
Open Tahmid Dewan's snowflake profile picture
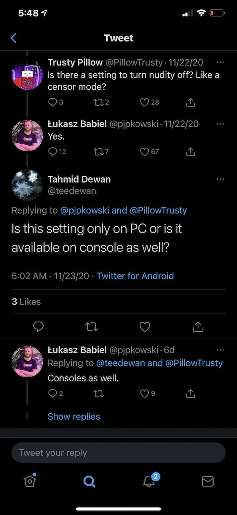[27, 184]
